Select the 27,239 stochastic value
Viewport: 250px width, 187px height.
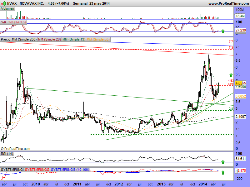(241, 30)
